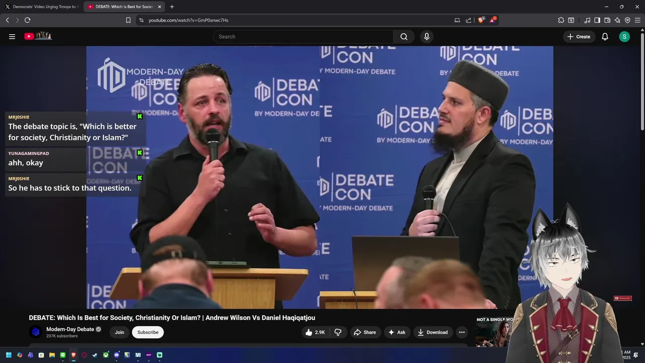Like the video with thumbs up 2.9K
The width and height of the screenshot is (645, 363).
point(314,332)
